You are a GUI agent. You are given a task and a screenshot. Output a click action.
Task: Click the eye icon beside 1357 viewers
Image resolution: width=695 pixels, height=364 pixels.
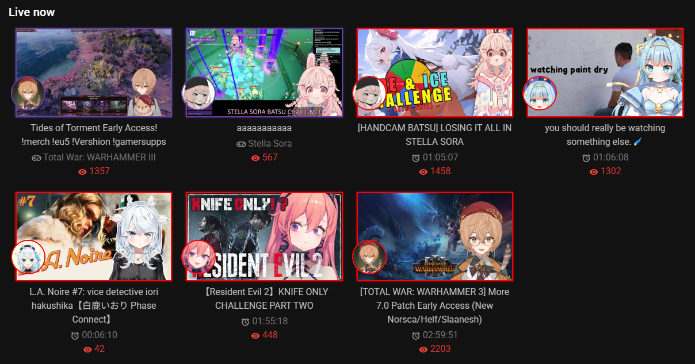[82, 171]
